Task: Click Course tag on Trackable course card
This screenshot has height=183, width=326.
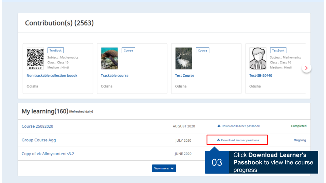Action: click(128, 50)
